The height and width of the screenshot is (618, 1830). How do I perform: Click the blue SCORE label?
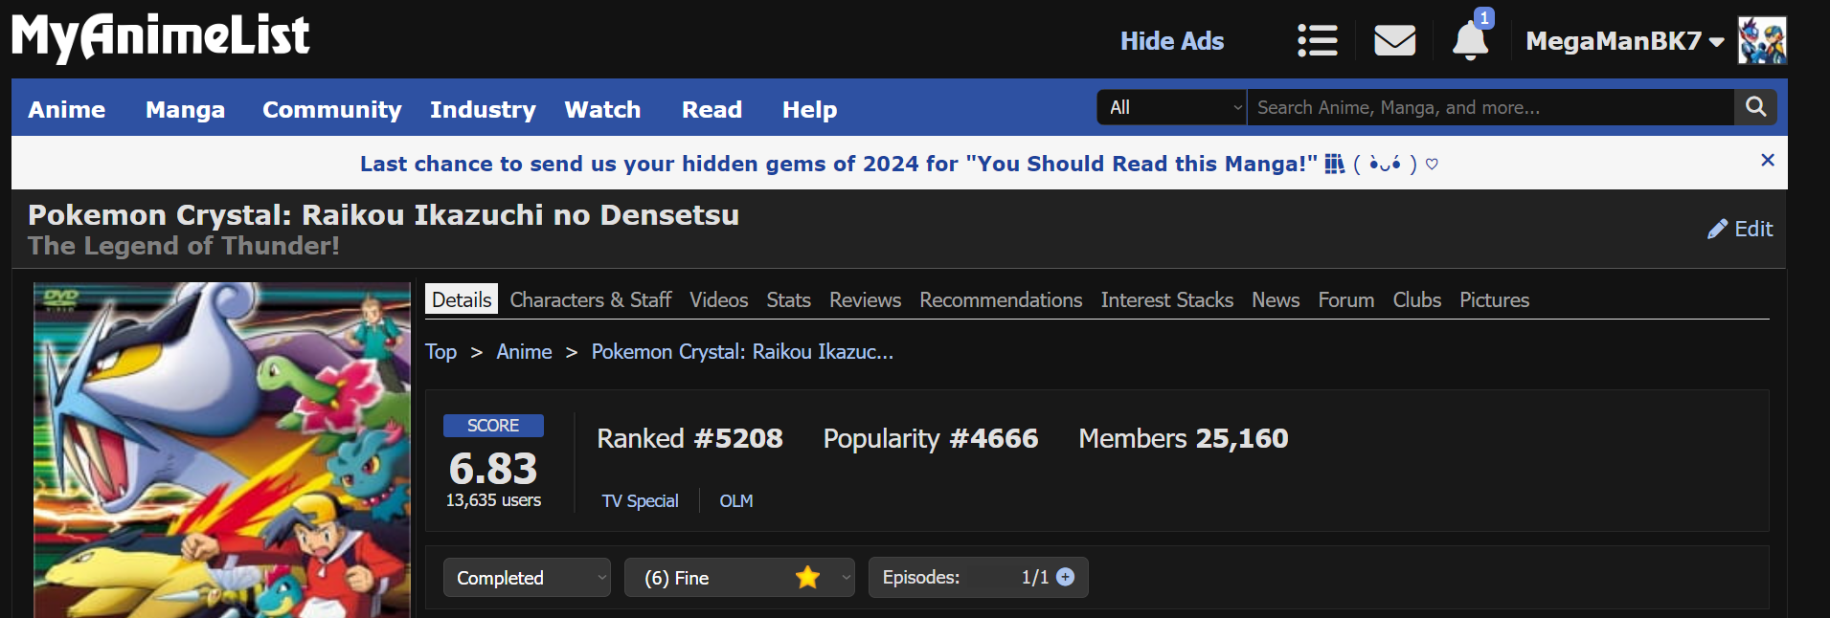(493, 426)
